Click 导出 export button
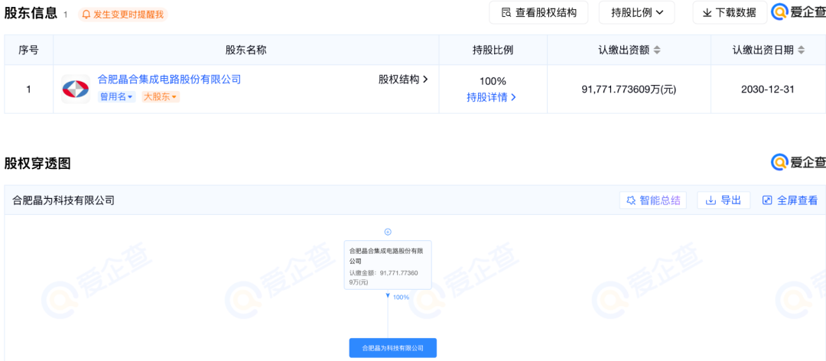The width and height of the screenshot is (826, 361). click(x=724, y=200)
